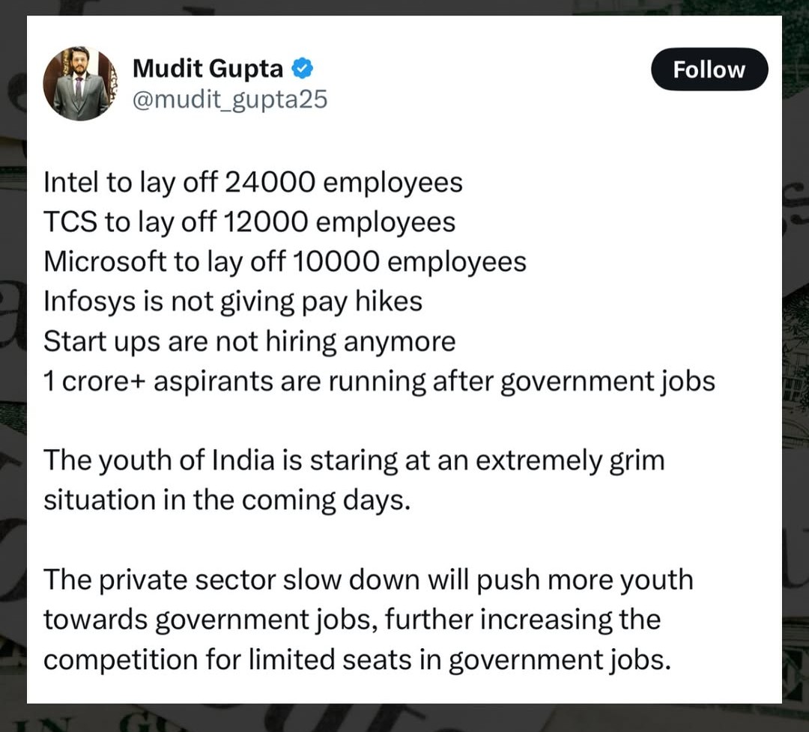This screenshot has width=809, height=732.
Task: Click the word Microsoft in the tweet
Action: pos(103,261)
